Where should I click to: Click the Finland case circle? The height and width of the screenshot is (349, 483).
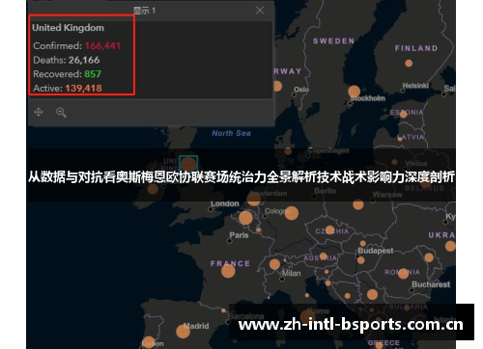pyautogui.click(x=409, y=63)
